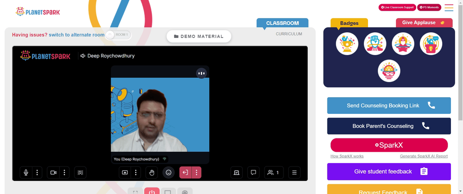Screen dimensions: 463x194
Task: Click the red power button below video
Action: click(x=152, y=191)
